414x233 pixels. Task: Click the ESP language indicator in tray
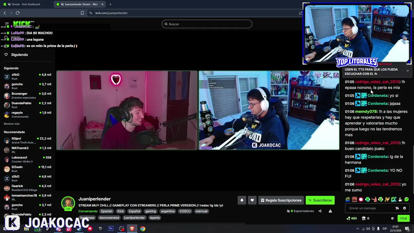tap(385, 228)
